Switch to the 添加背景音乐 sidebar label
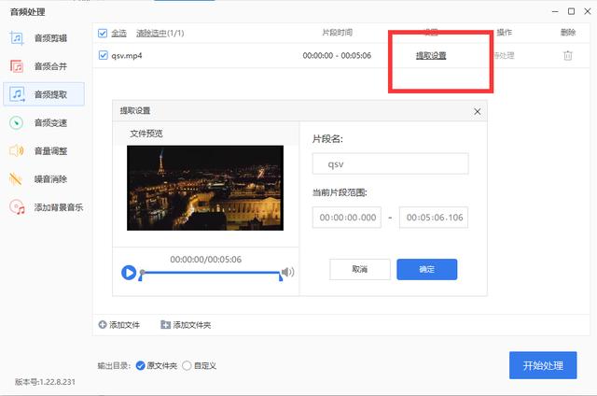Image resolution: width=597 pixels, height=396 pixels. pos(59,207)
